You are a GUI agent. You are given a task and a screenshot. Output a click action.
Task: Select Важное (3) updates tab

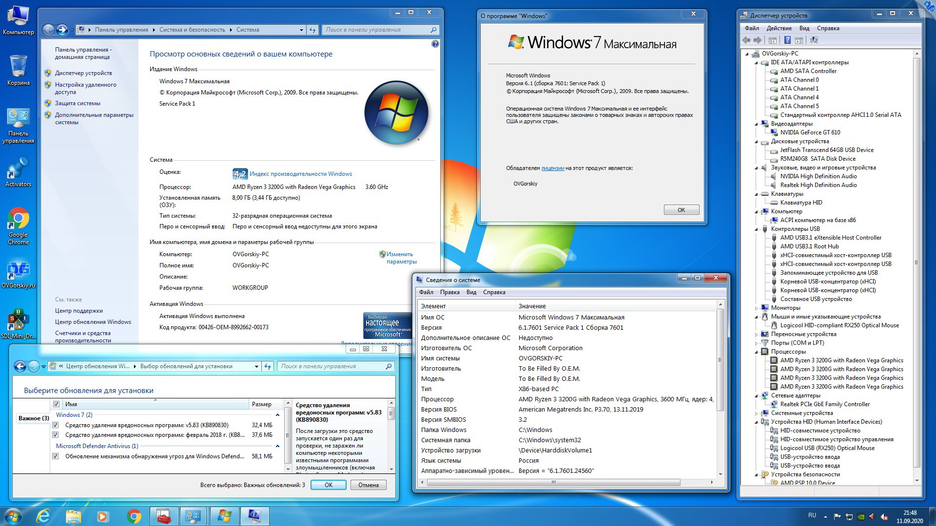tap(33, 418)
